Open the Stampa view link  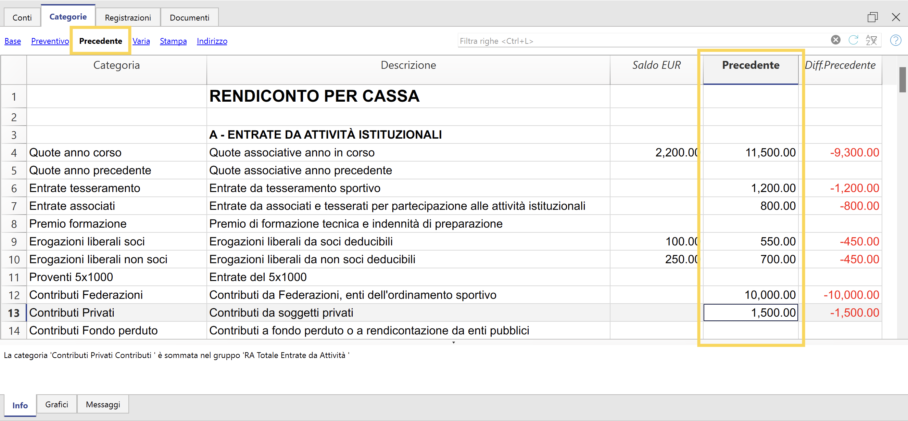tap(173, 41)
